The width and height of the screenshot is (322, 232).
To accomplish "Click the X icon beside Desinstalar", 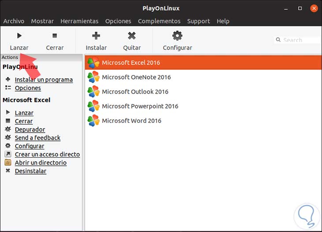I will [8, 171].
